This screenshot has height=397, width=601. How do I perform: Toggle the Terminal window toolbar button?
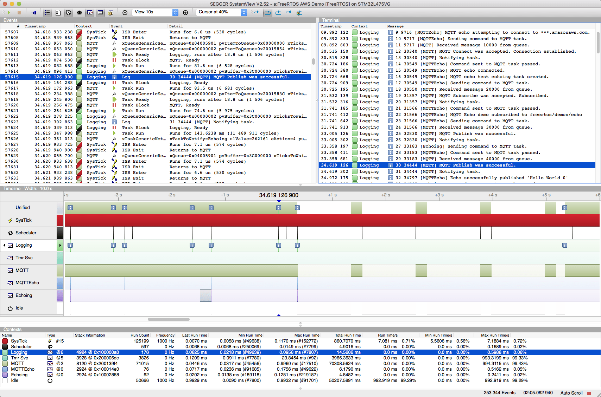100,13
